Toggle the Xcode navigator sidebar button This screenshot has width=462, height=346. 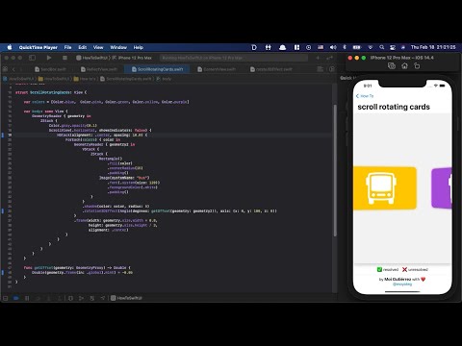pyautogui.click(x=32, y=58)
